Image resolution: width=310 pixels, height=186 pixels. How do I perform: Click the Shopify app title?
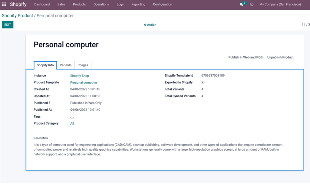tap(18, 4)
